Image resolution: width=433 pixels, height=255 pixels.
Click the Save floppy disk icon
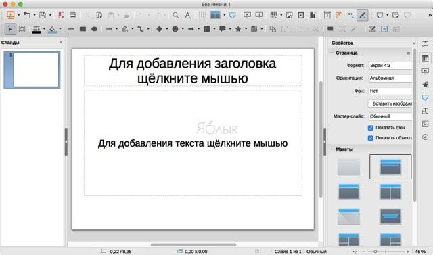43,15
